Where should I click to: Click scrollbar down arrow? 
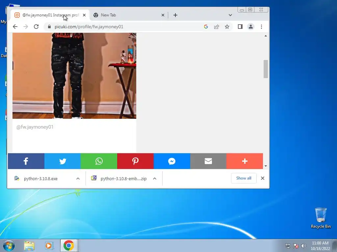[x=266, y=166]
